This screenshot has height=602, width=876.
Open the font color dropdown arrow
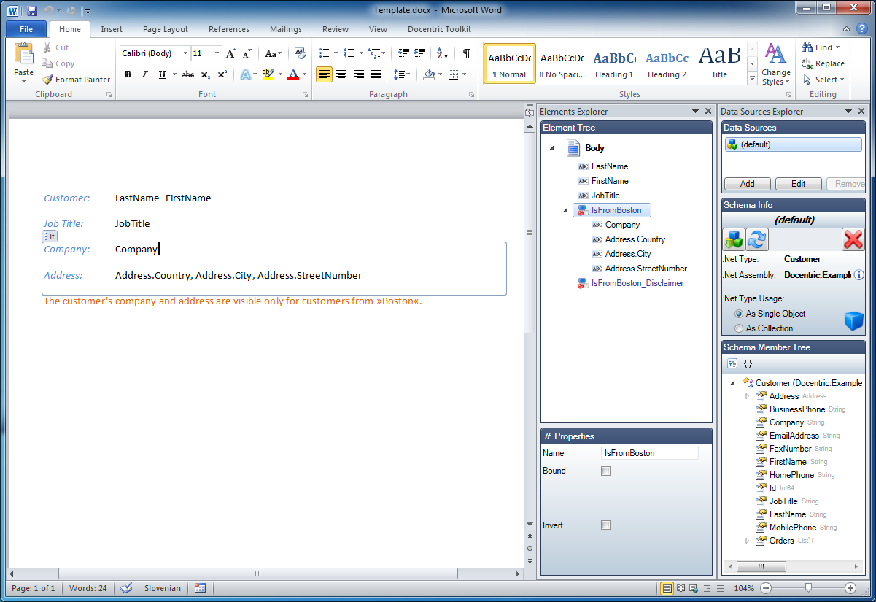point(305,74)
